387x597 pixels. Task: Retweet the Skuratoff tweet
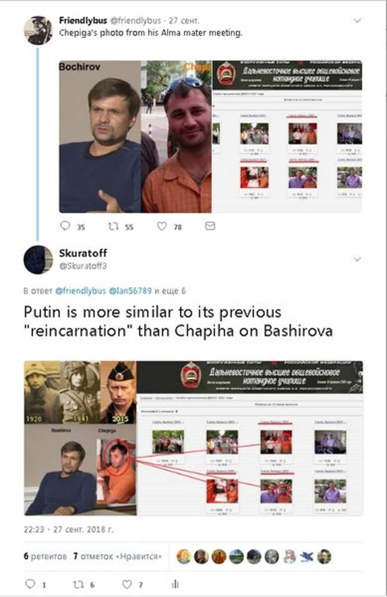click(x=79, y=584)
